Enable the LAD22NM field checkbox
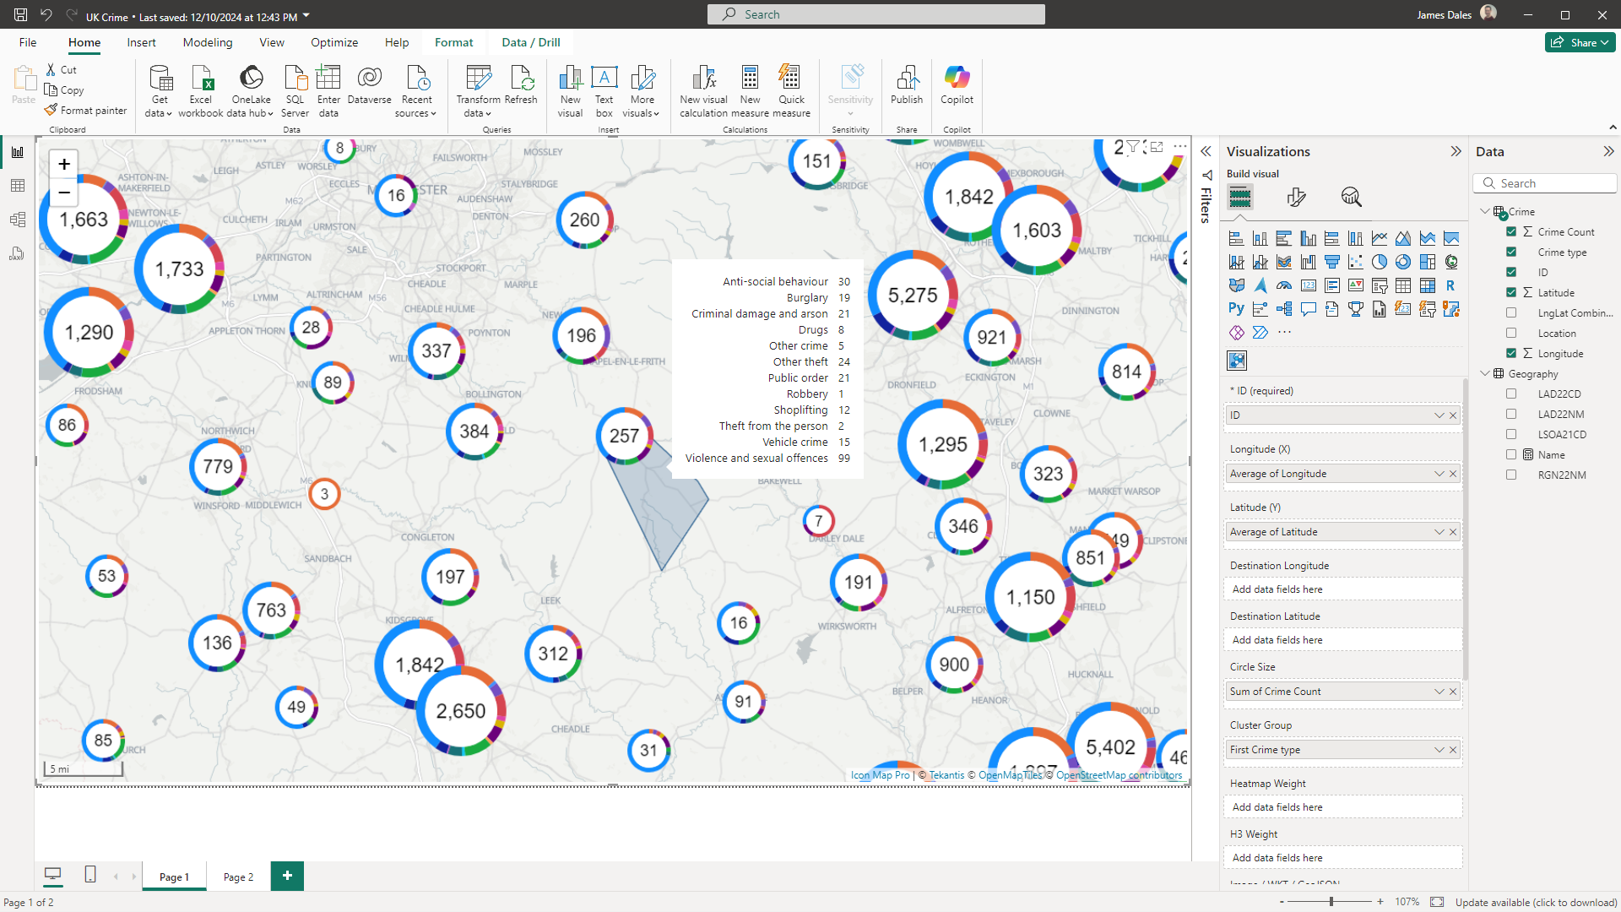Image resolution: width=1621 pixels, height=912 pixels. tap(1511, 415)
